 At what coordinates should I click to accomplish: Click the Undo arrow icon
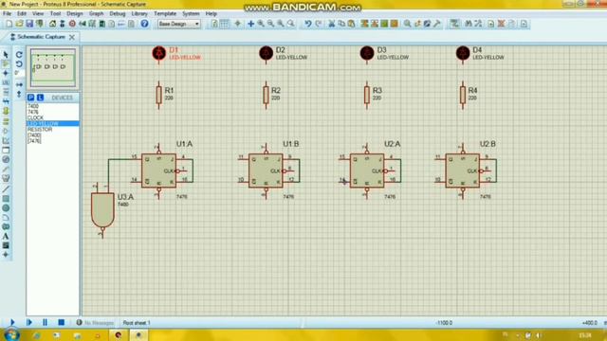307,24
